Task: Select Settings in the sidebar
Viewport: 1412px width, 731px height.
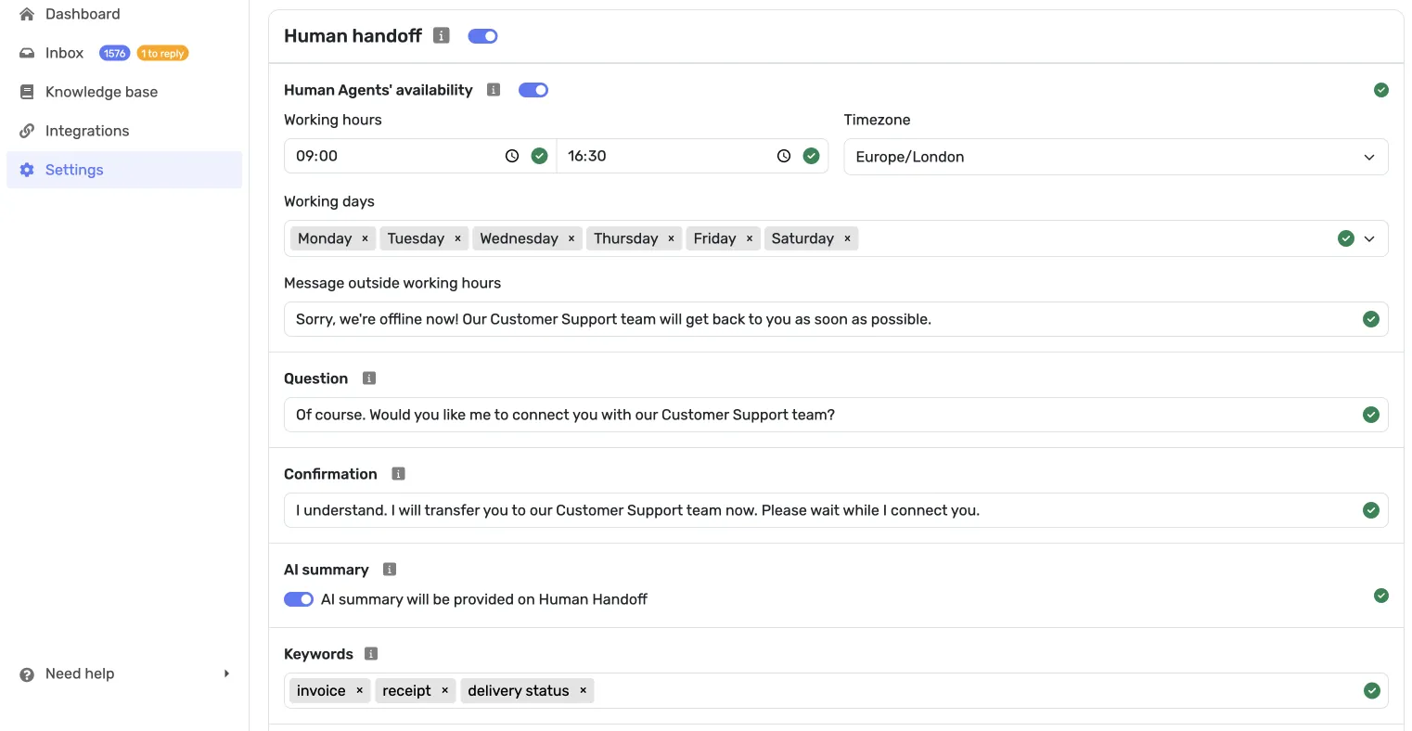Action: [x=124, y=170]
